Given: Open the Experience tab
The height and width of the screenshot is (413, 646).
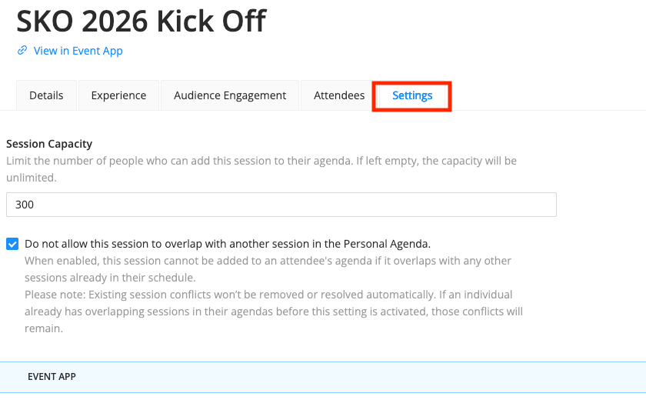Looking at the screenshot, I should point(118,95).
